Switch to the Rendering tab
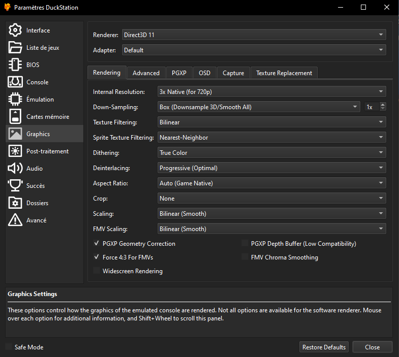The image size is (399, 357). pos(107,73)
